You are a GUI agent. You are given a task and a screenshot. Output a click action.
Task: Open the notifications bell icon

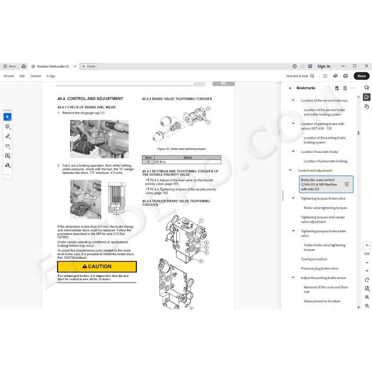click(x=302, y=66)
